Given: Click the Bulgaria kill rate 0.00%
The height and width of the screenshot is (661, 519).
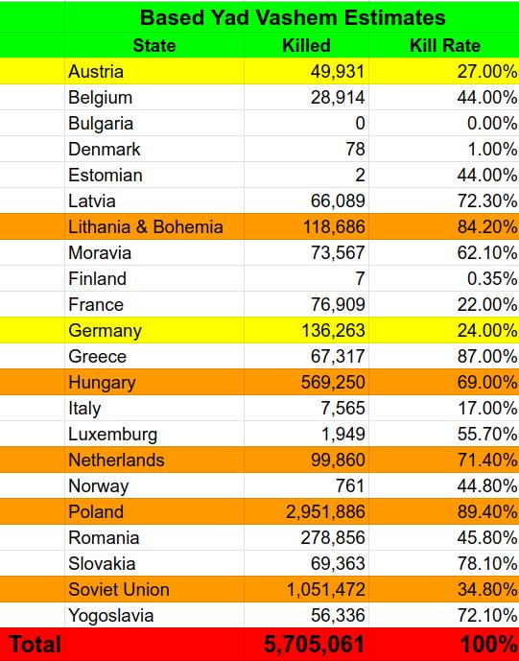Looking at the screenshot, I should point(444,123).
